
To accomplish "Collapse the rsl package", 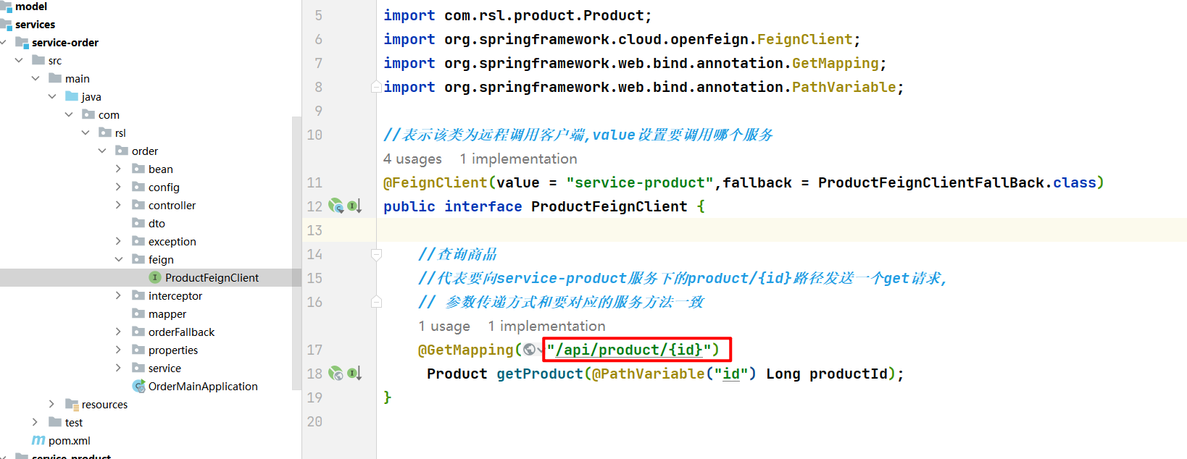I will click(x=86, y=132).
